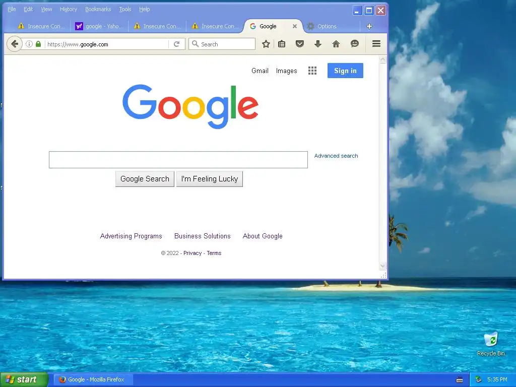Open the Privacy link
Viewport: 516px width, 387px height.
pos(192,253)
